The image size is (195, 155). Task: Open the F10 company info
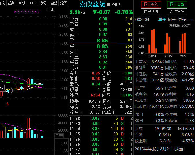(x=32, y=3)
